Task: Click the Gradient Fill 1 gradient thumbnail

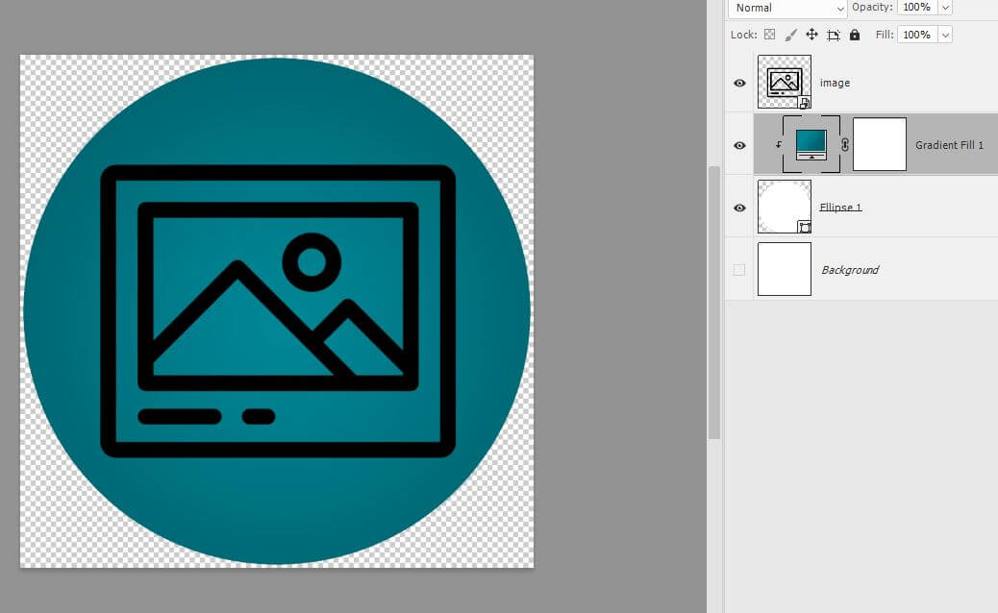Action: coord(811,144)
